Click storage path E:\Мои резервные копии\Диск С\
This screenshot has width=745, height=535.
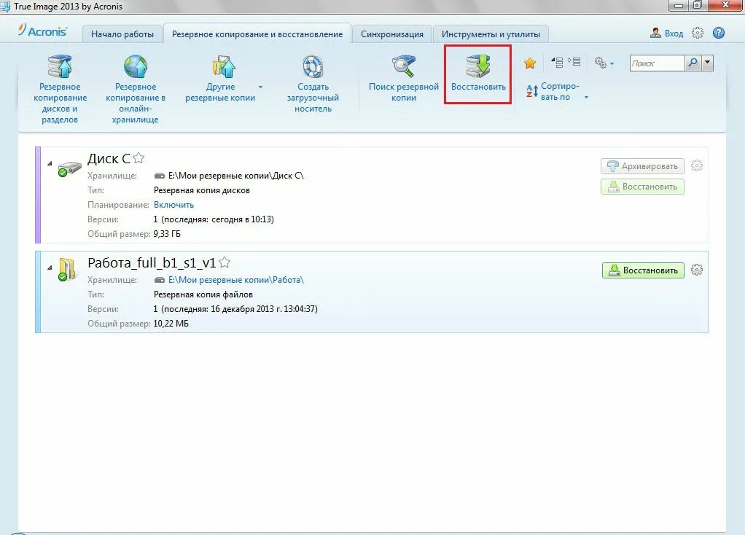click(x=236, y=176)
